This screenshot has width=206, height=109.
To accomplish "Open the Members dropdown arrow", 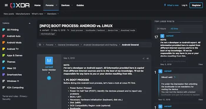I will 58,14.
